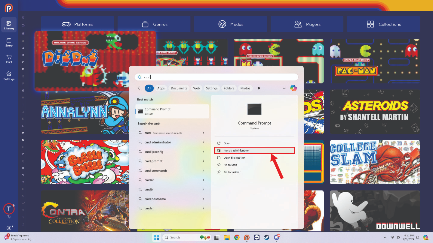Image resolution: width=433 pixels, height=243 pixels.
Task: Jump to letter M in index
Action: click(23, 133)
